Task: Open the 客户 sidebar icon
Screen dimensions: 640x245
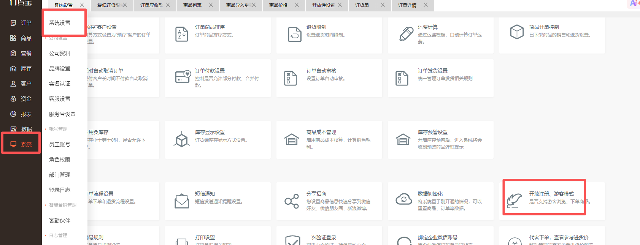Action: pyautogui.click(x=13, y=84)
